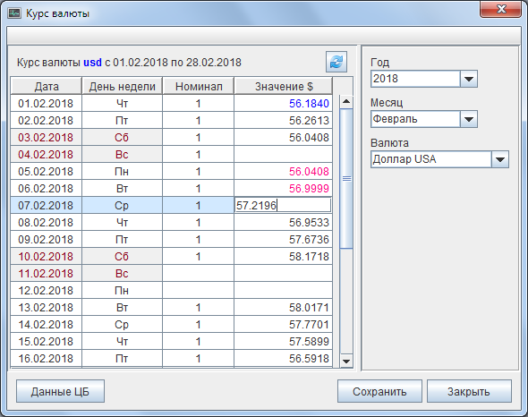
Task: Click the refresh currency rates icon
Action: coord(336,62)
